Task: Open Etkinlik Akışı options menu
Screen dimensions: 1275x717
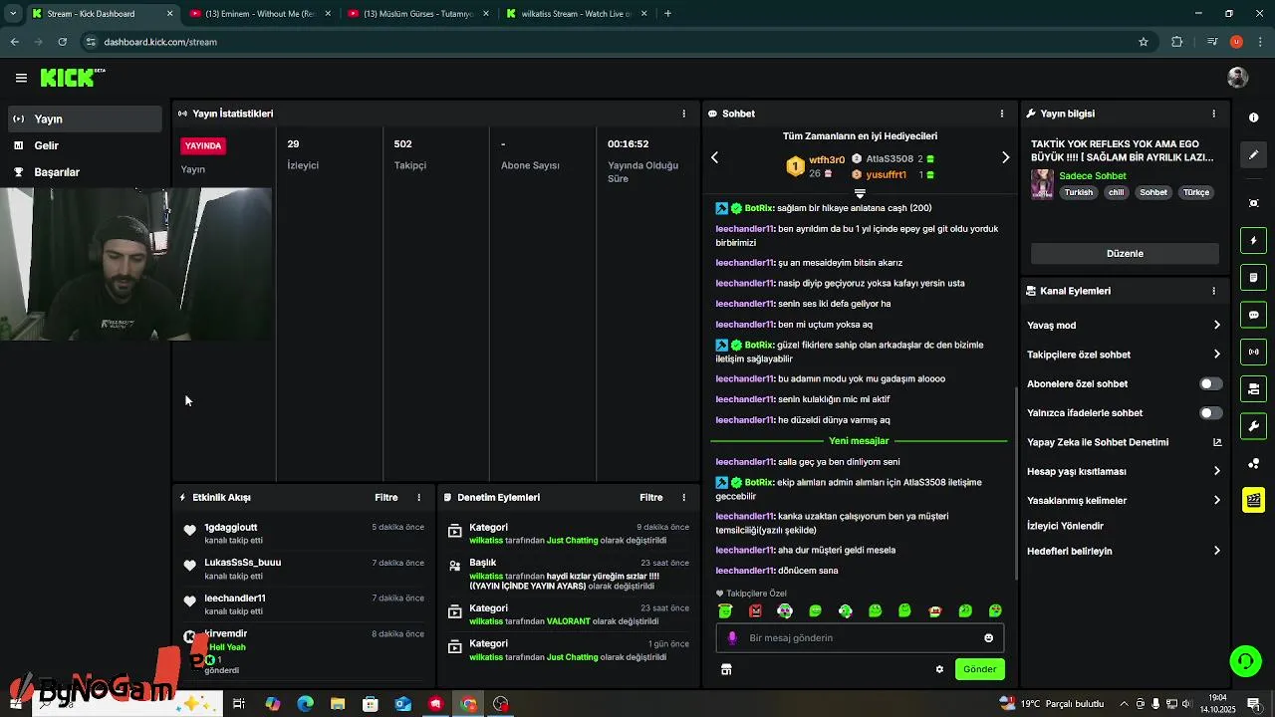Action: [x=418, y=497]
